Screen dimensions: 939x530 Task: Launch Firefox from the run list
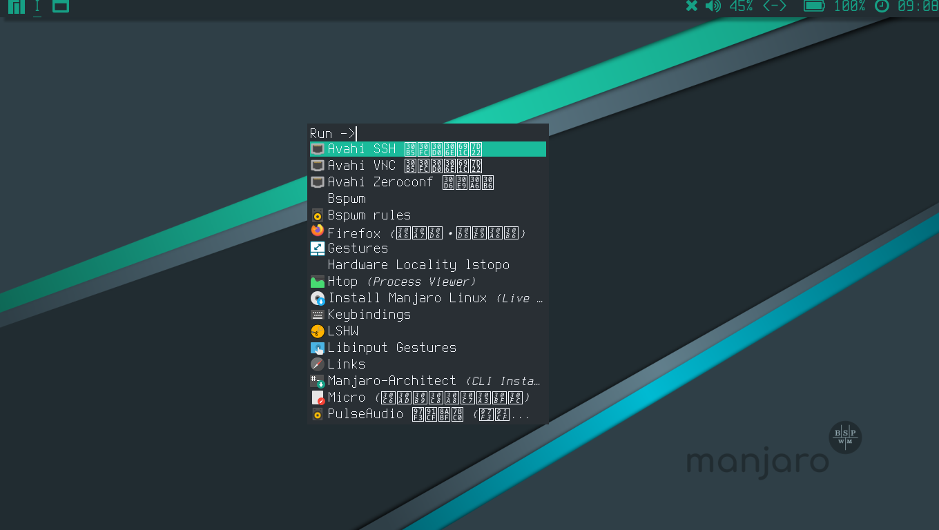coord(428,232)
